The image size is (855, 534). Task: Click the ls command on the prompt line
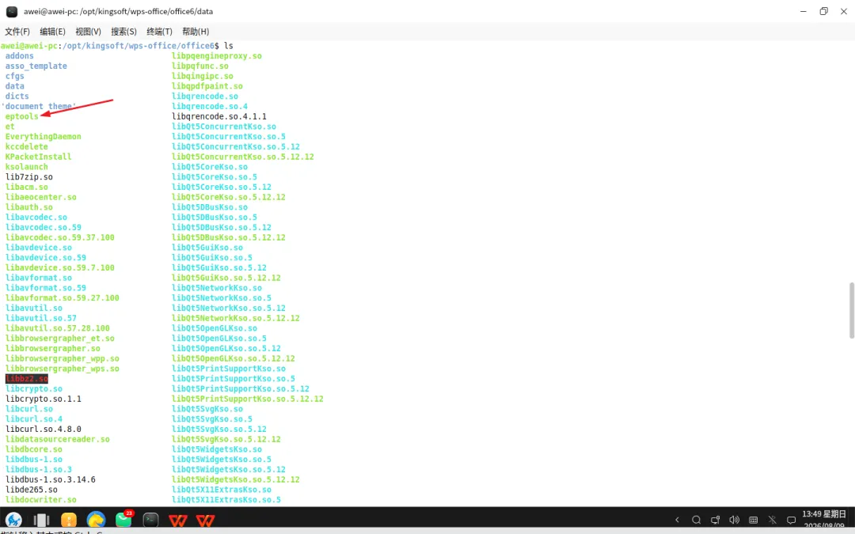(x=229, y=46)
